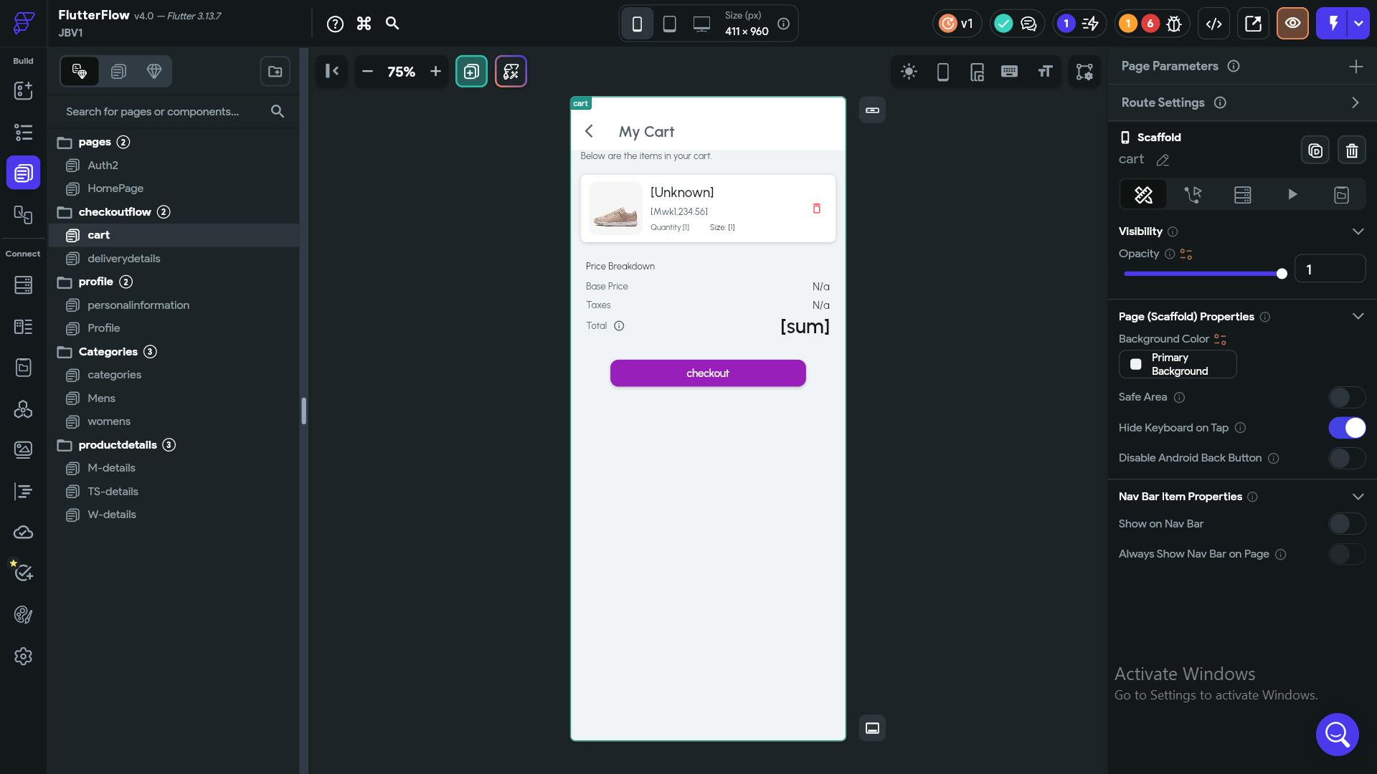Open the debug bug icon

(x=1174, y=24)
